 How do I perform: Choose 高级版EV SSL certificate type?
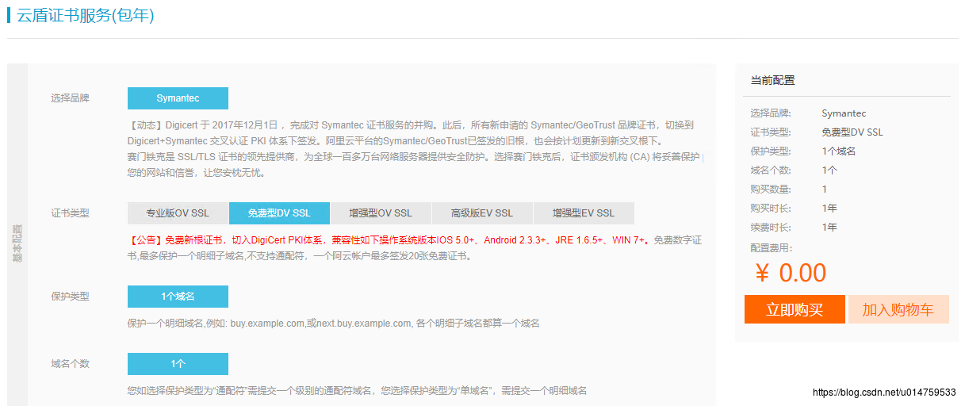tap(482, 213)
